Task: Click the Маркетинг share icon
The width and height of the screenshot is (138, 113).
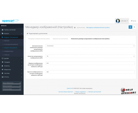Action: click(3, 70)
